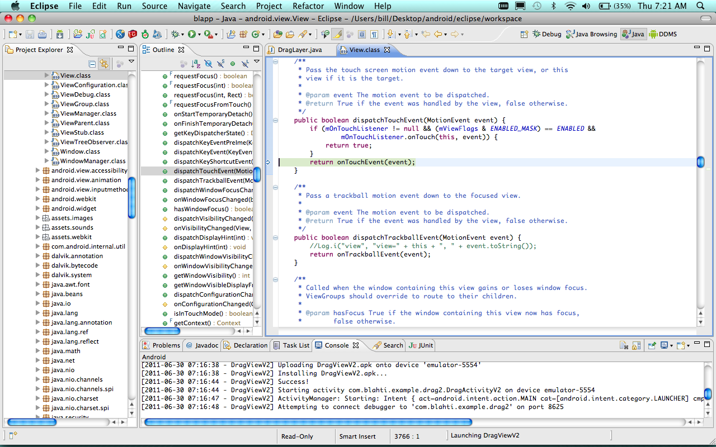Switch to the Java Browsing perspective
The image size is (716, 447).
(591, 34)
